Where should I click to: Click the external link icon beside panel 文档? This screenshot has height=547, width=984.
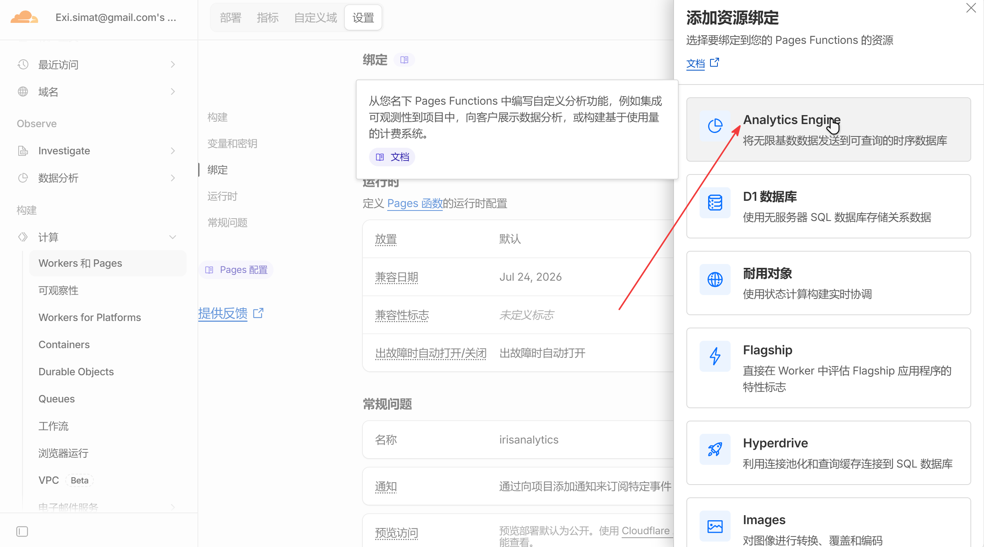(714, 62)
